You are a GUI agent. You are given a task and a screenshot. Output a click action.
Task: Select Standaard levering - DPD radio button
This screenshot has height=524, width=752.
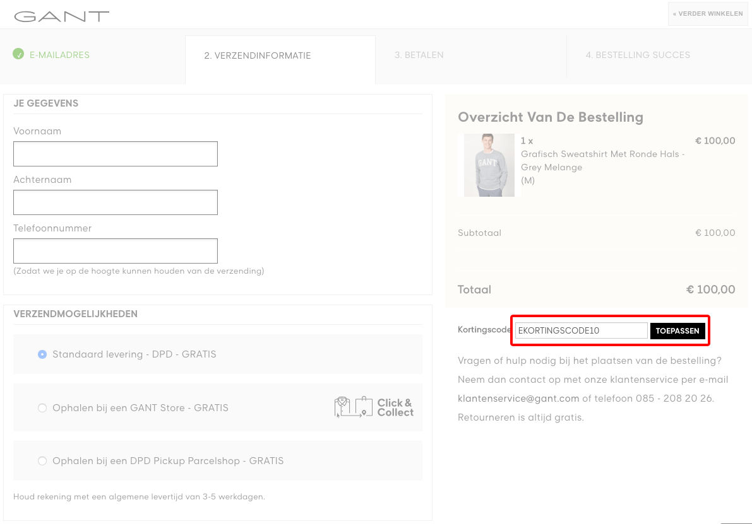point(42,354)
